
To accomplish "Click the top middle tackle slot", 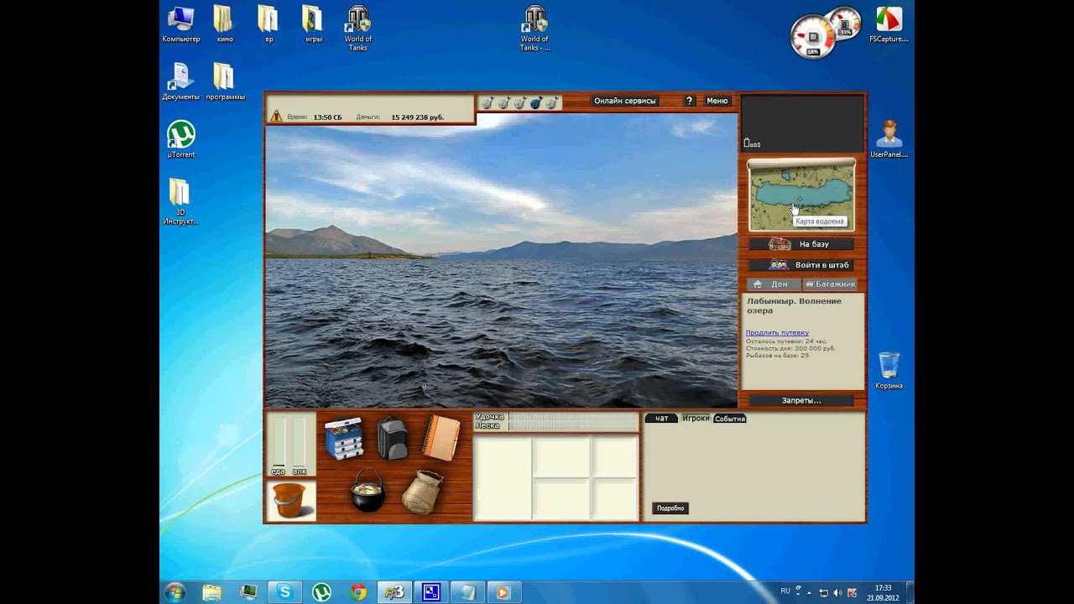I will [x=562, y=457].
